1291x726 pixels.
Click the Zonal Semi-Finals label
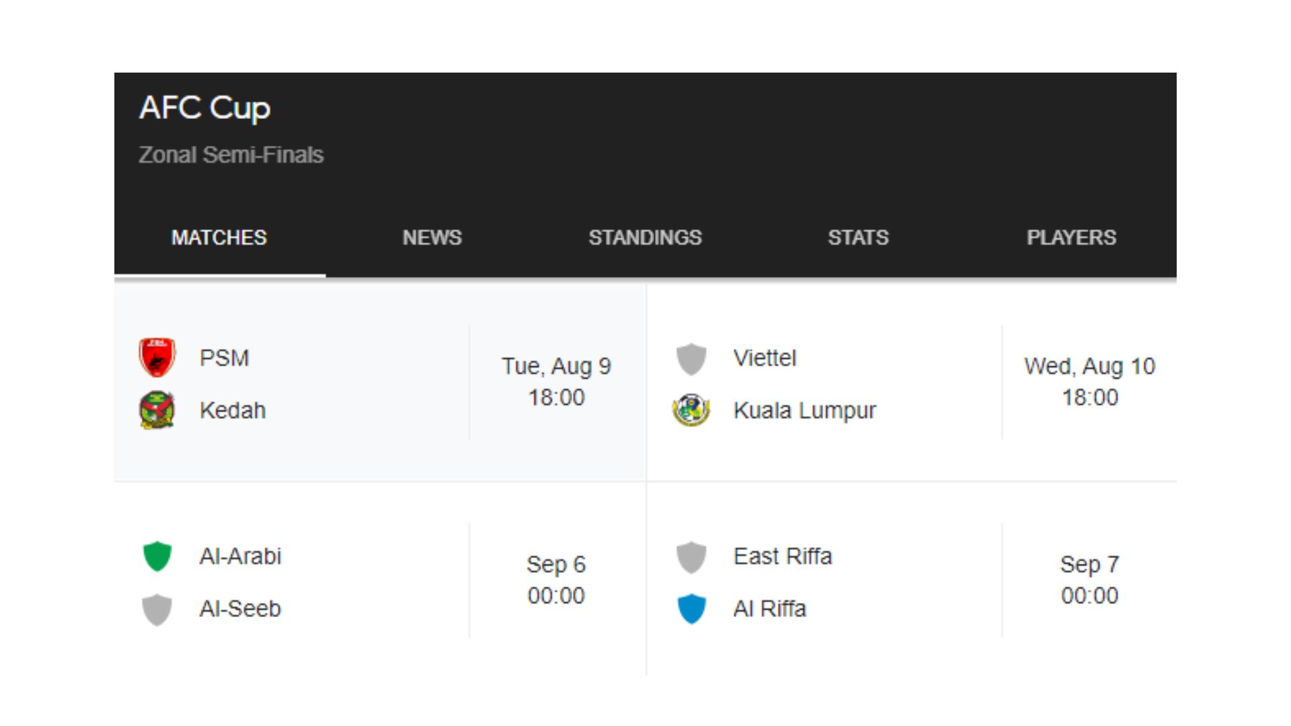click(x=231, y=155)
